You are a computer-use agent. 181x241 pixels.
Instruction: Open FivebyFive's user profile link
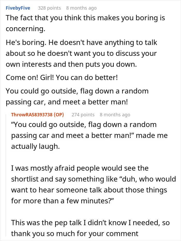18,8
